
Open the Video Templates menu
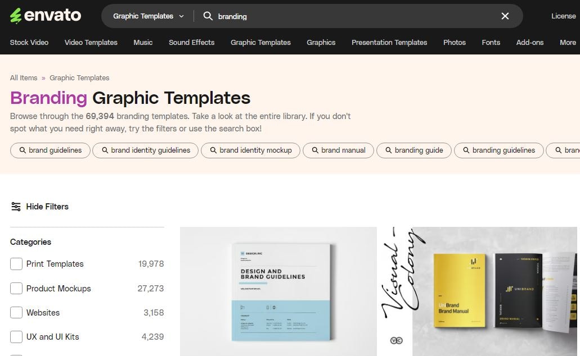point(91,43)
